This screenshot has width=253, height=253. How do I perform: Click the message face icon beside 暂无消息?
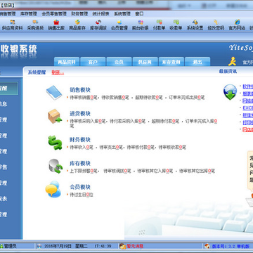click(x=122, y=246)
